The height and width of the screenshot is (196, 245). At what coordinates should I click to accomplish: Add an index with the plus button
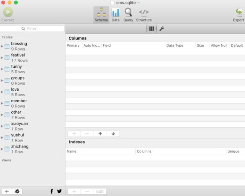click(74, 191)
